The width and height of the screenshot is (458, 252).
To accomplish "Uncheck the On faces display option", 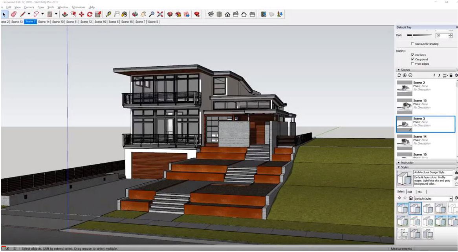I will pos(412,55).
